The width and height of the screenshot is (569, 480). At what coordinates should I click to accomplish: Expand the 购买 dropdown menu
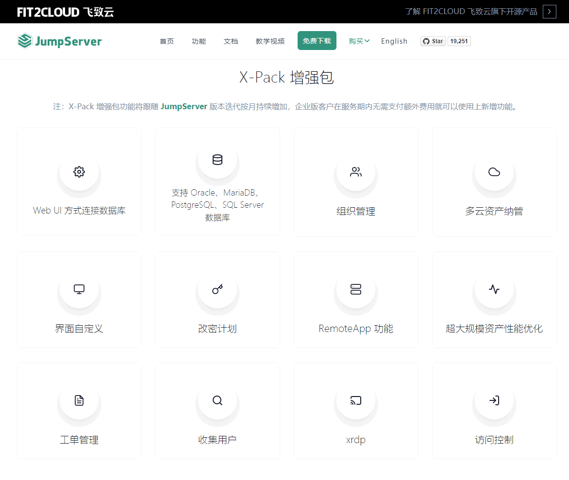[359, 41]
